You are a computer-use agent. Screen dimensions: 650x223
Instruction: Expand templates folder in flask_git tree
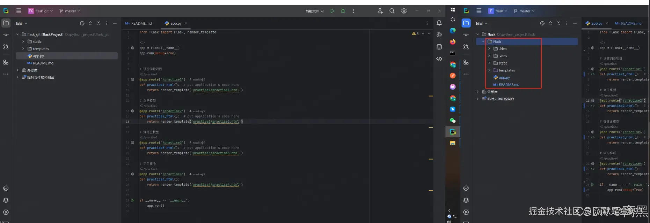click(23, 49)
